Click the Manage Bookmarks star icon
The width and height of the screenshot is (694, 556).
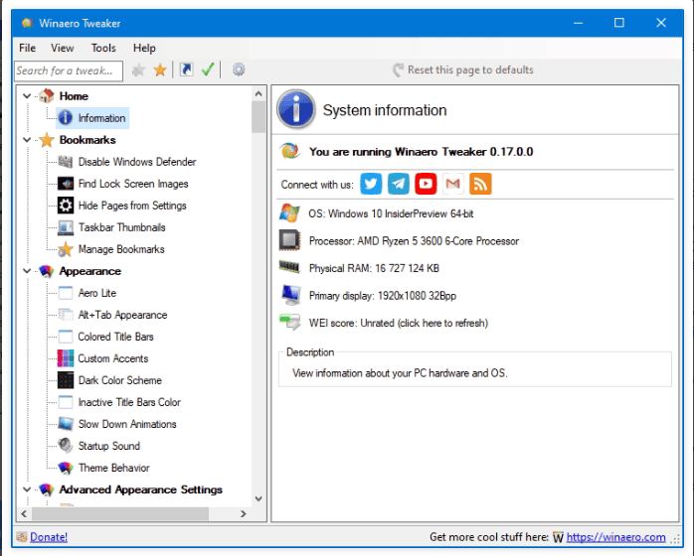coord(66,249)
